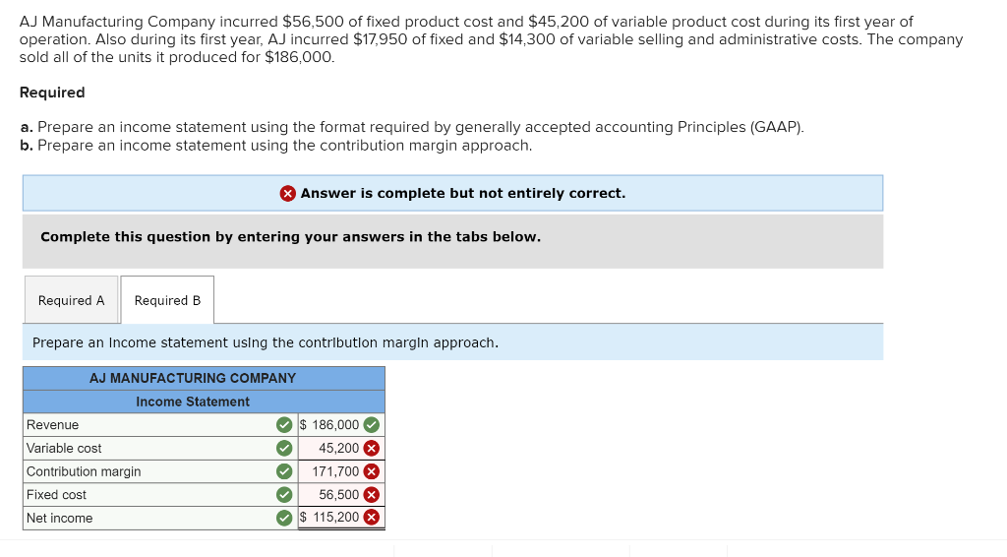Click green check next to Variable cost label
This screenshot has height=557, width=1007.
pyautogui.click(x=284, y=449)
